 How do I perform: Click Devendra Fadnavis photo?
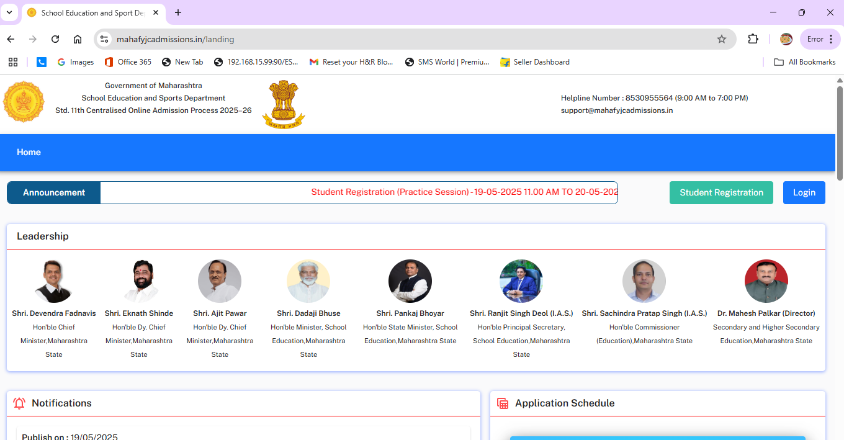[54, 281]
